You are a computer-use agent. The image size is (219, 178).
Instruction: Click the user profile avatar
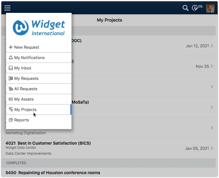click(x=210, y=8)
